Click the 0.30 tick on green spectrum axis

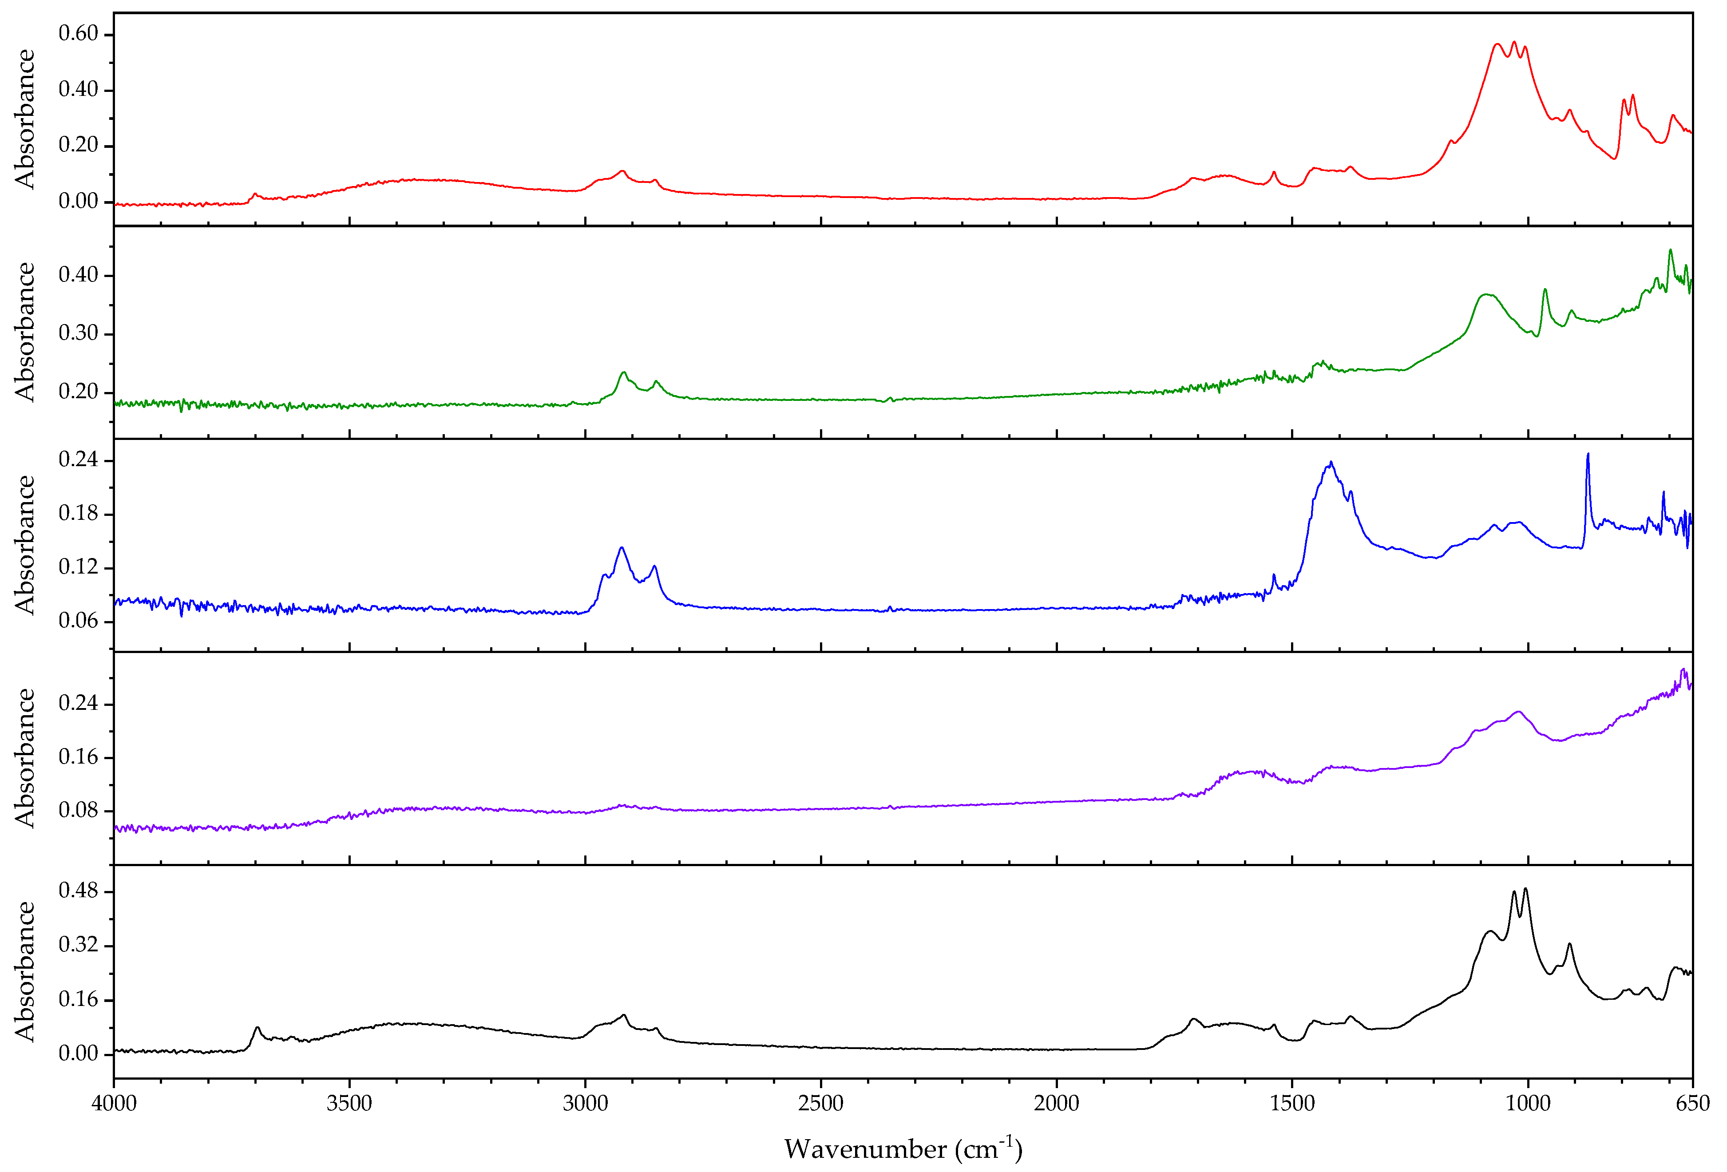click(x=78, y=333)
